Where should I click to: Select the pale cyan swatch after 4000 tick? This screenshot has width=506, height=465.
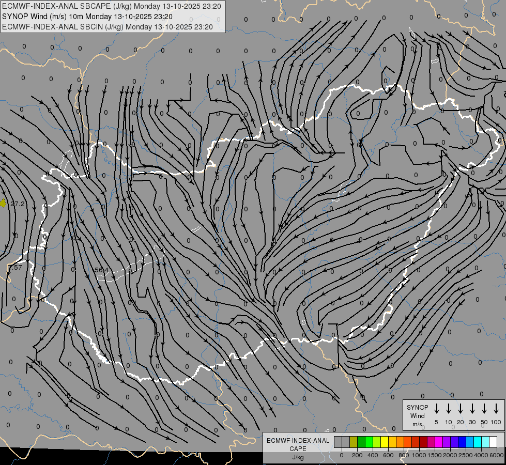[486, 442]
